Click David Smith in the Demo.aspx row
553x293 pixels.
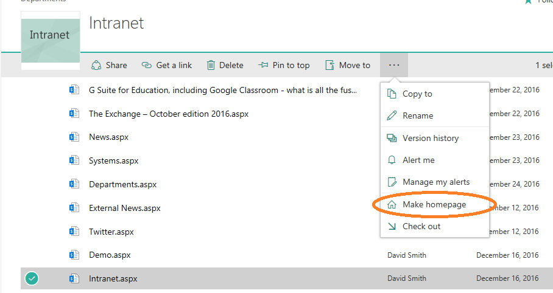tap(407, 255)
